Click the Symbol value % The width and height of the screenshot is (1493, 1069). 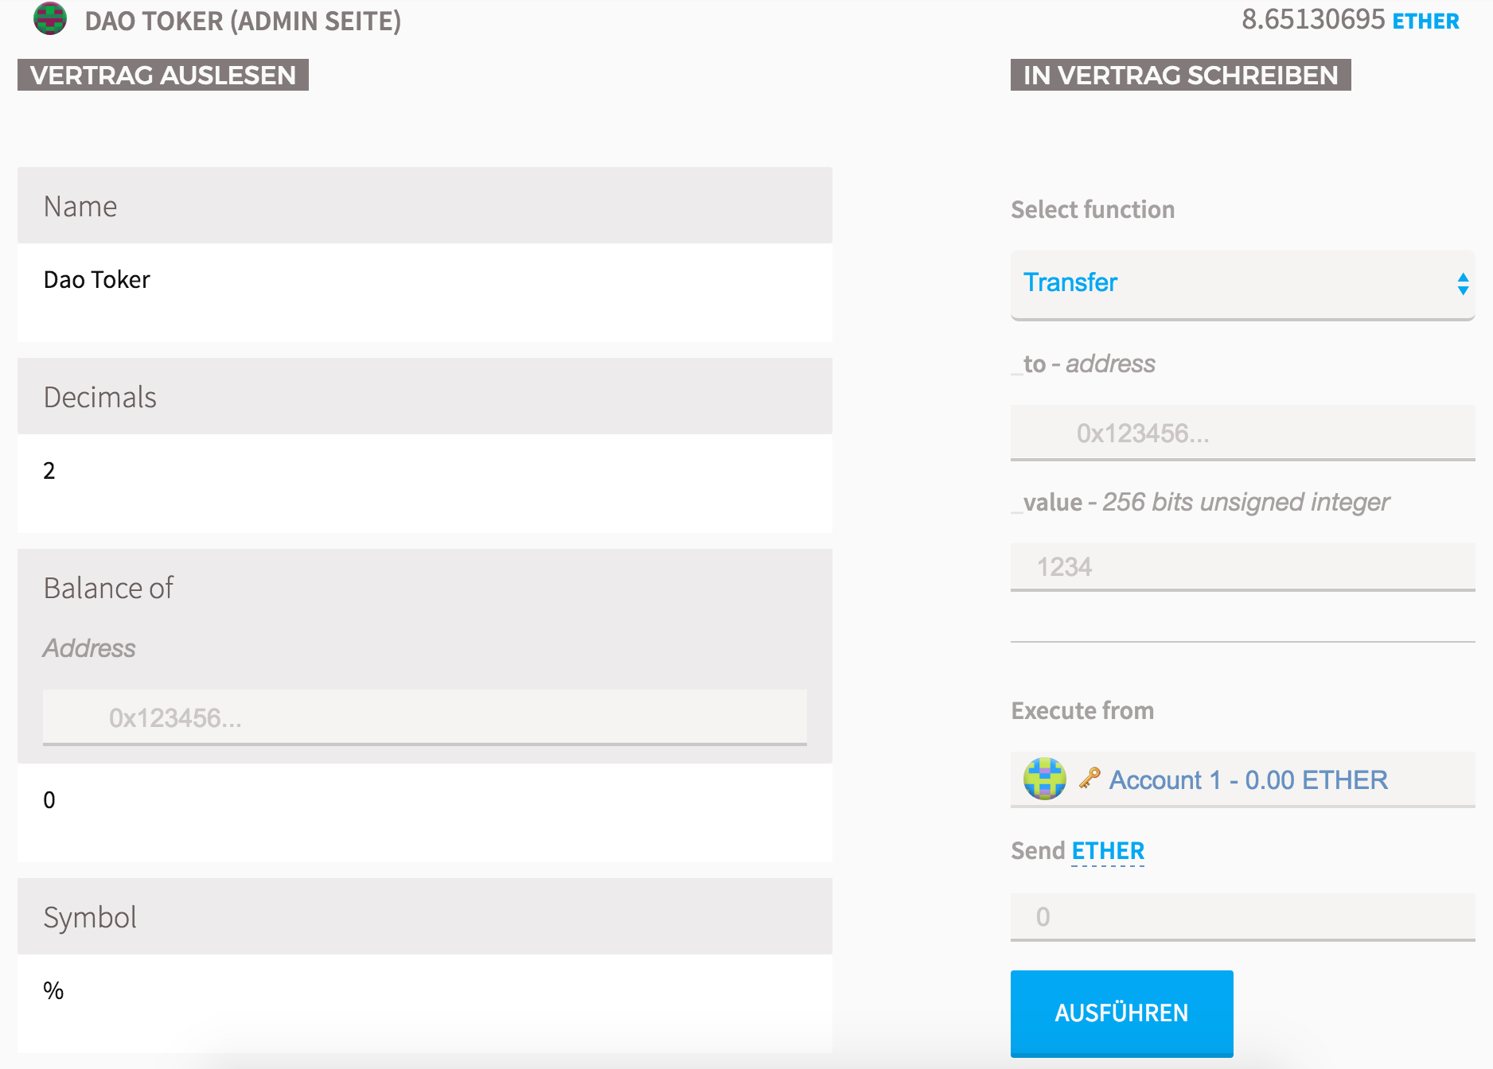coord(53,990)
